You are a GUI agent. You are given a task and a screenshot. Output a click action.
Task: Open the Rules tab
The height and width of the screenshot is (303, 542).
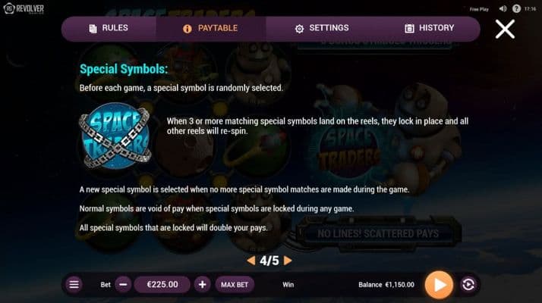click(109, 28)
